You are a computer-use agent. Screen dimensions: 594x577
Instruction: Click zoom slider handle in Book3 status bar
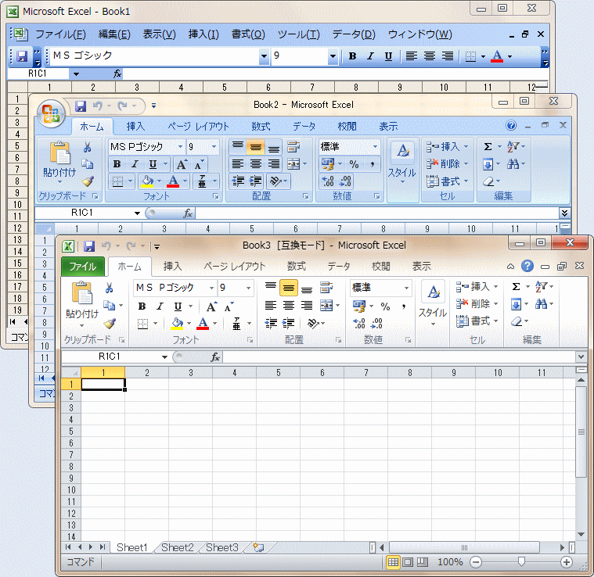click(x=521, y=562)
